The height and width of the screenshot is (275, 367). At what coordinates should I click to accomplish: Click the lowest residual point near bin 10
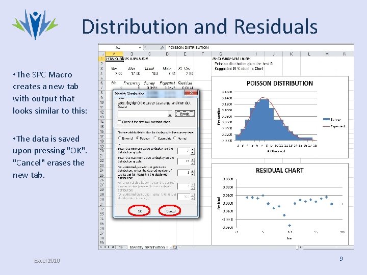290,226
